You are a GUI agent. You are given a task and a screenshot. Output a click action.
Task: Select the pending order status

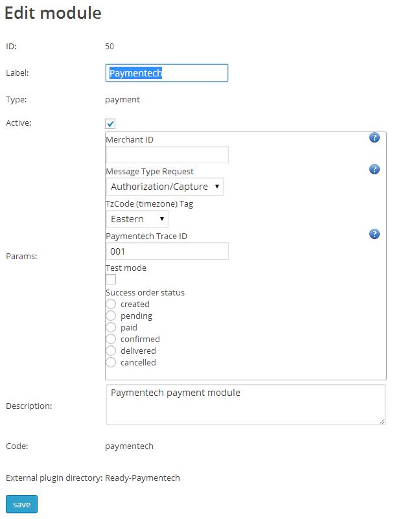[111, 316]
